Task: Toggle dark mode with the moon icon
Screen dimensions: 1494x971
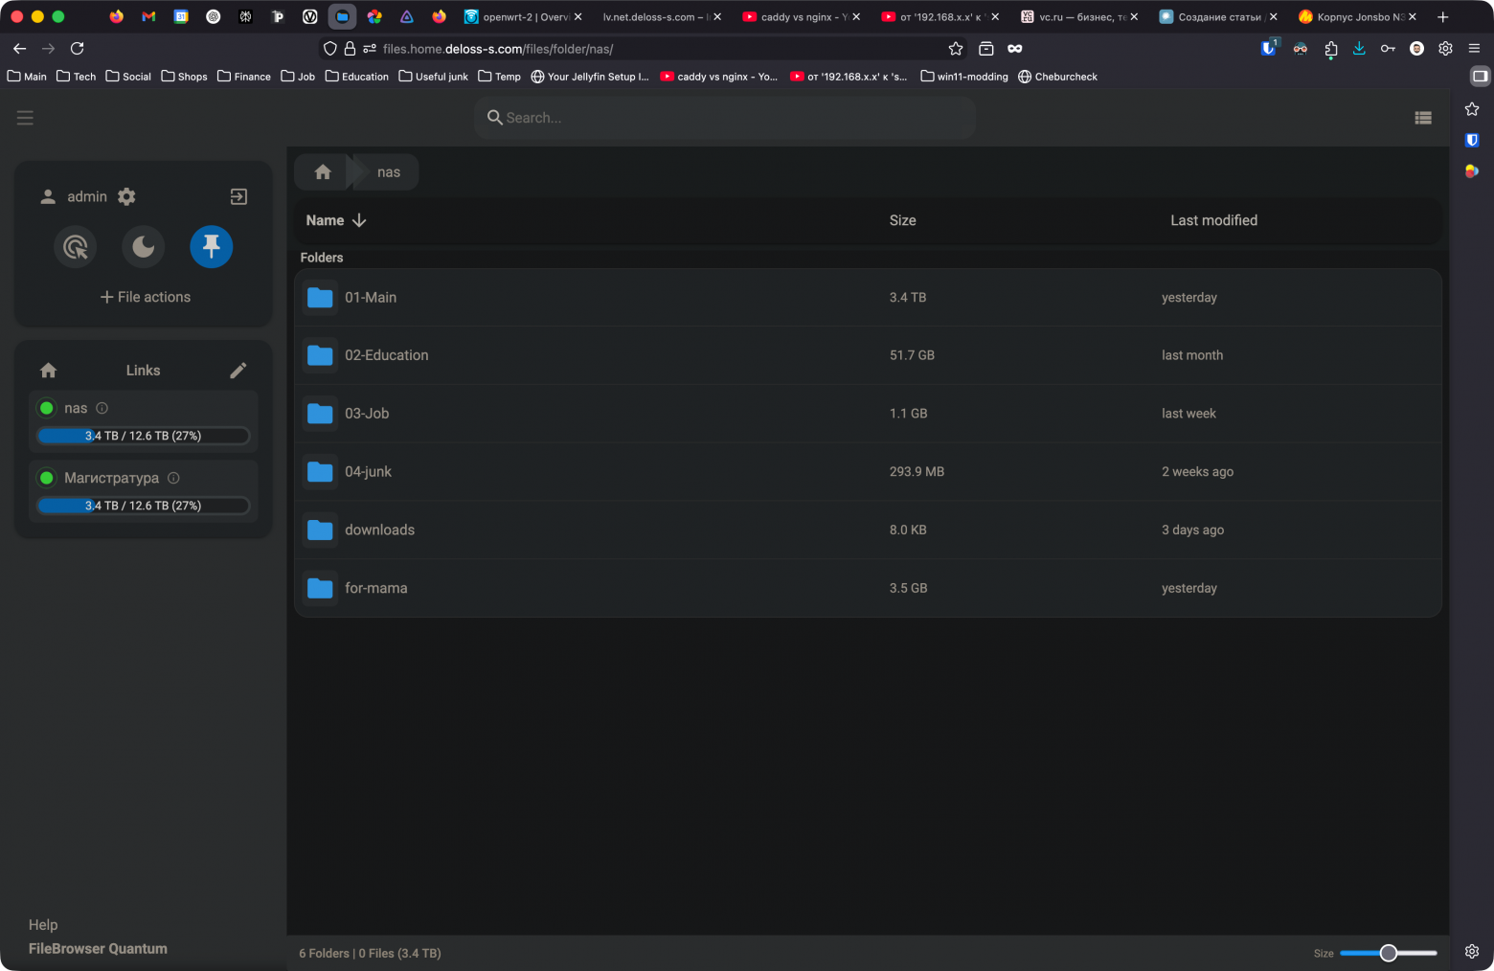Action: pyautogui.click(x=143, y=246)
